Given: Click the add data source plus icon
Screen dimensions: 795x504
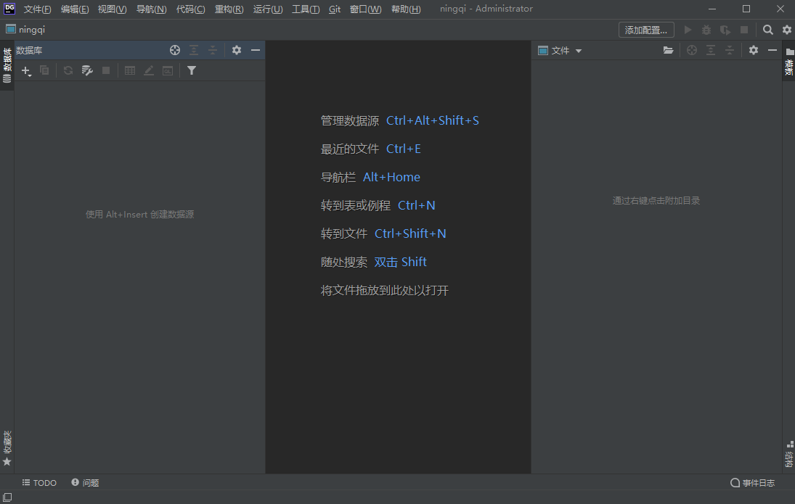Looking at the screenshot, I should 26,70.
